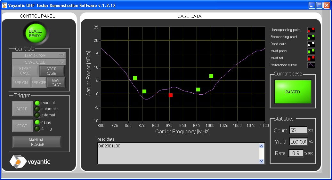Click the GEN CASE button
Screen dimensions: 332x180
(x=56, y=83)
